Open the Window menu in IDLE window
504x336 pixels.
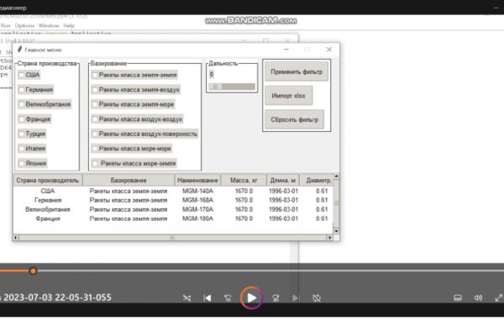click(49, 25)
